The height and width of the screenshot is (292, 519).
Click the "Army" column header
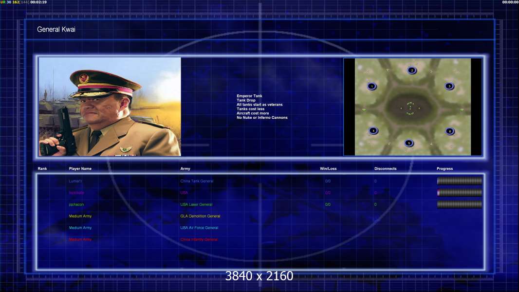pyautogui.click(x=185, y=169)
